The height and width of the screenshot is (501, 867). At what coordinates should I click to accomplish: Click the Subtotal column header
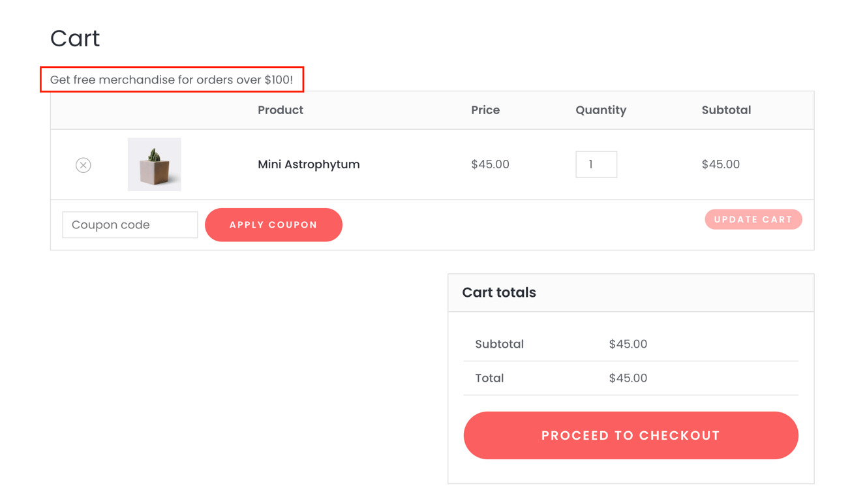726,110
